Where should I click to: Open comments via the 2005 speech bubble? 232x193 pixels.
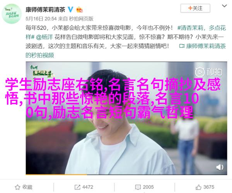(x=138, y=187)
